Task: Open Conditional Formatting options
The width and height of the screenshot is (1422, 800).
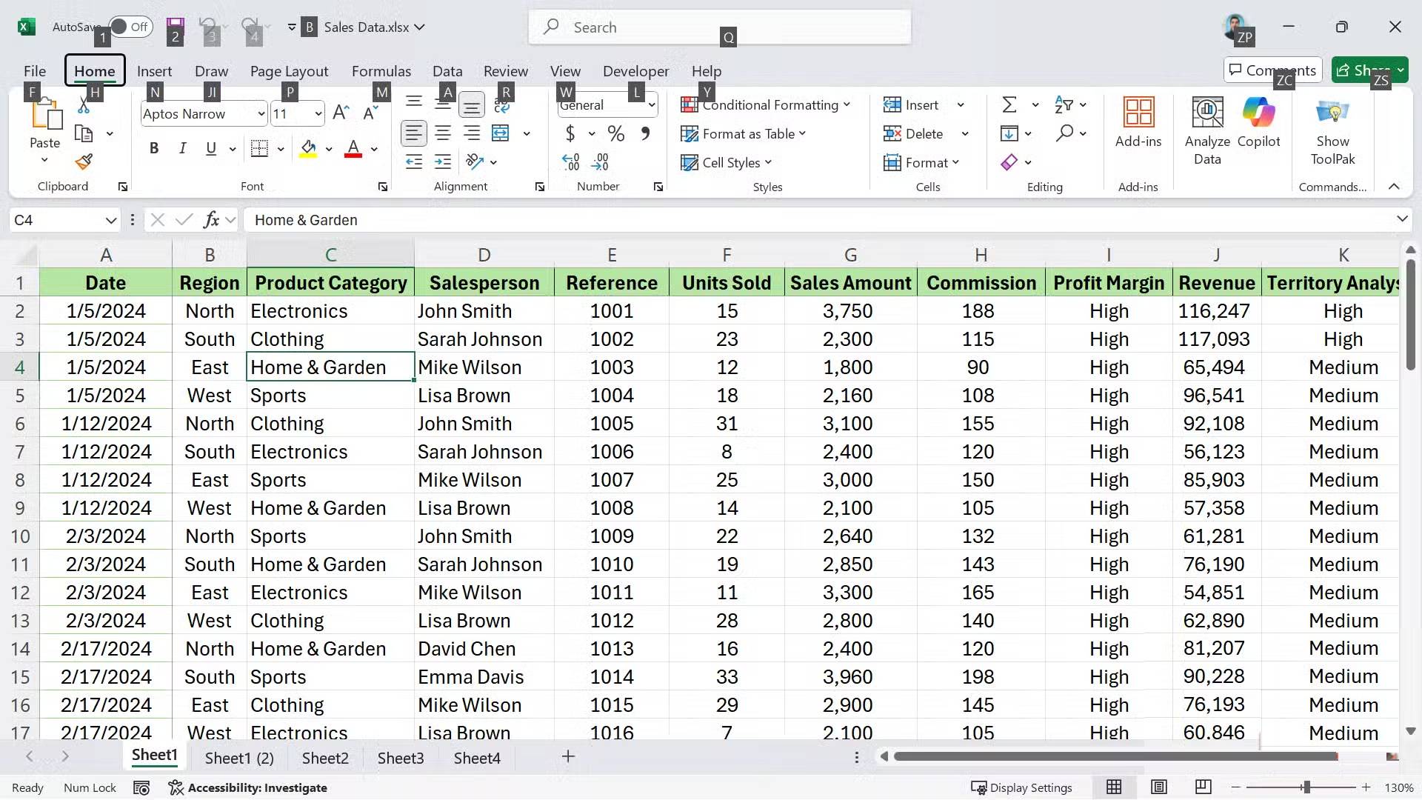Action: 768,104
